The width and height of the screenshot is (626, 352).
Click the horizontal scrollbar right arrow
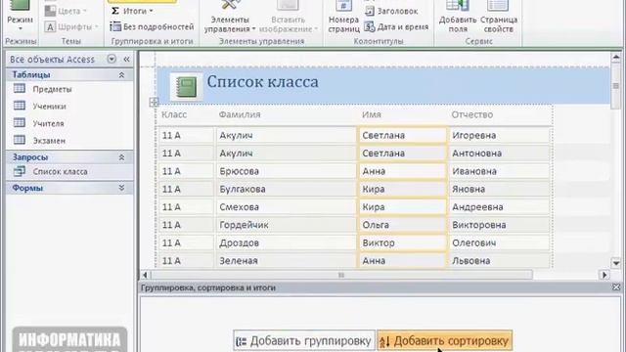[604, 275]
